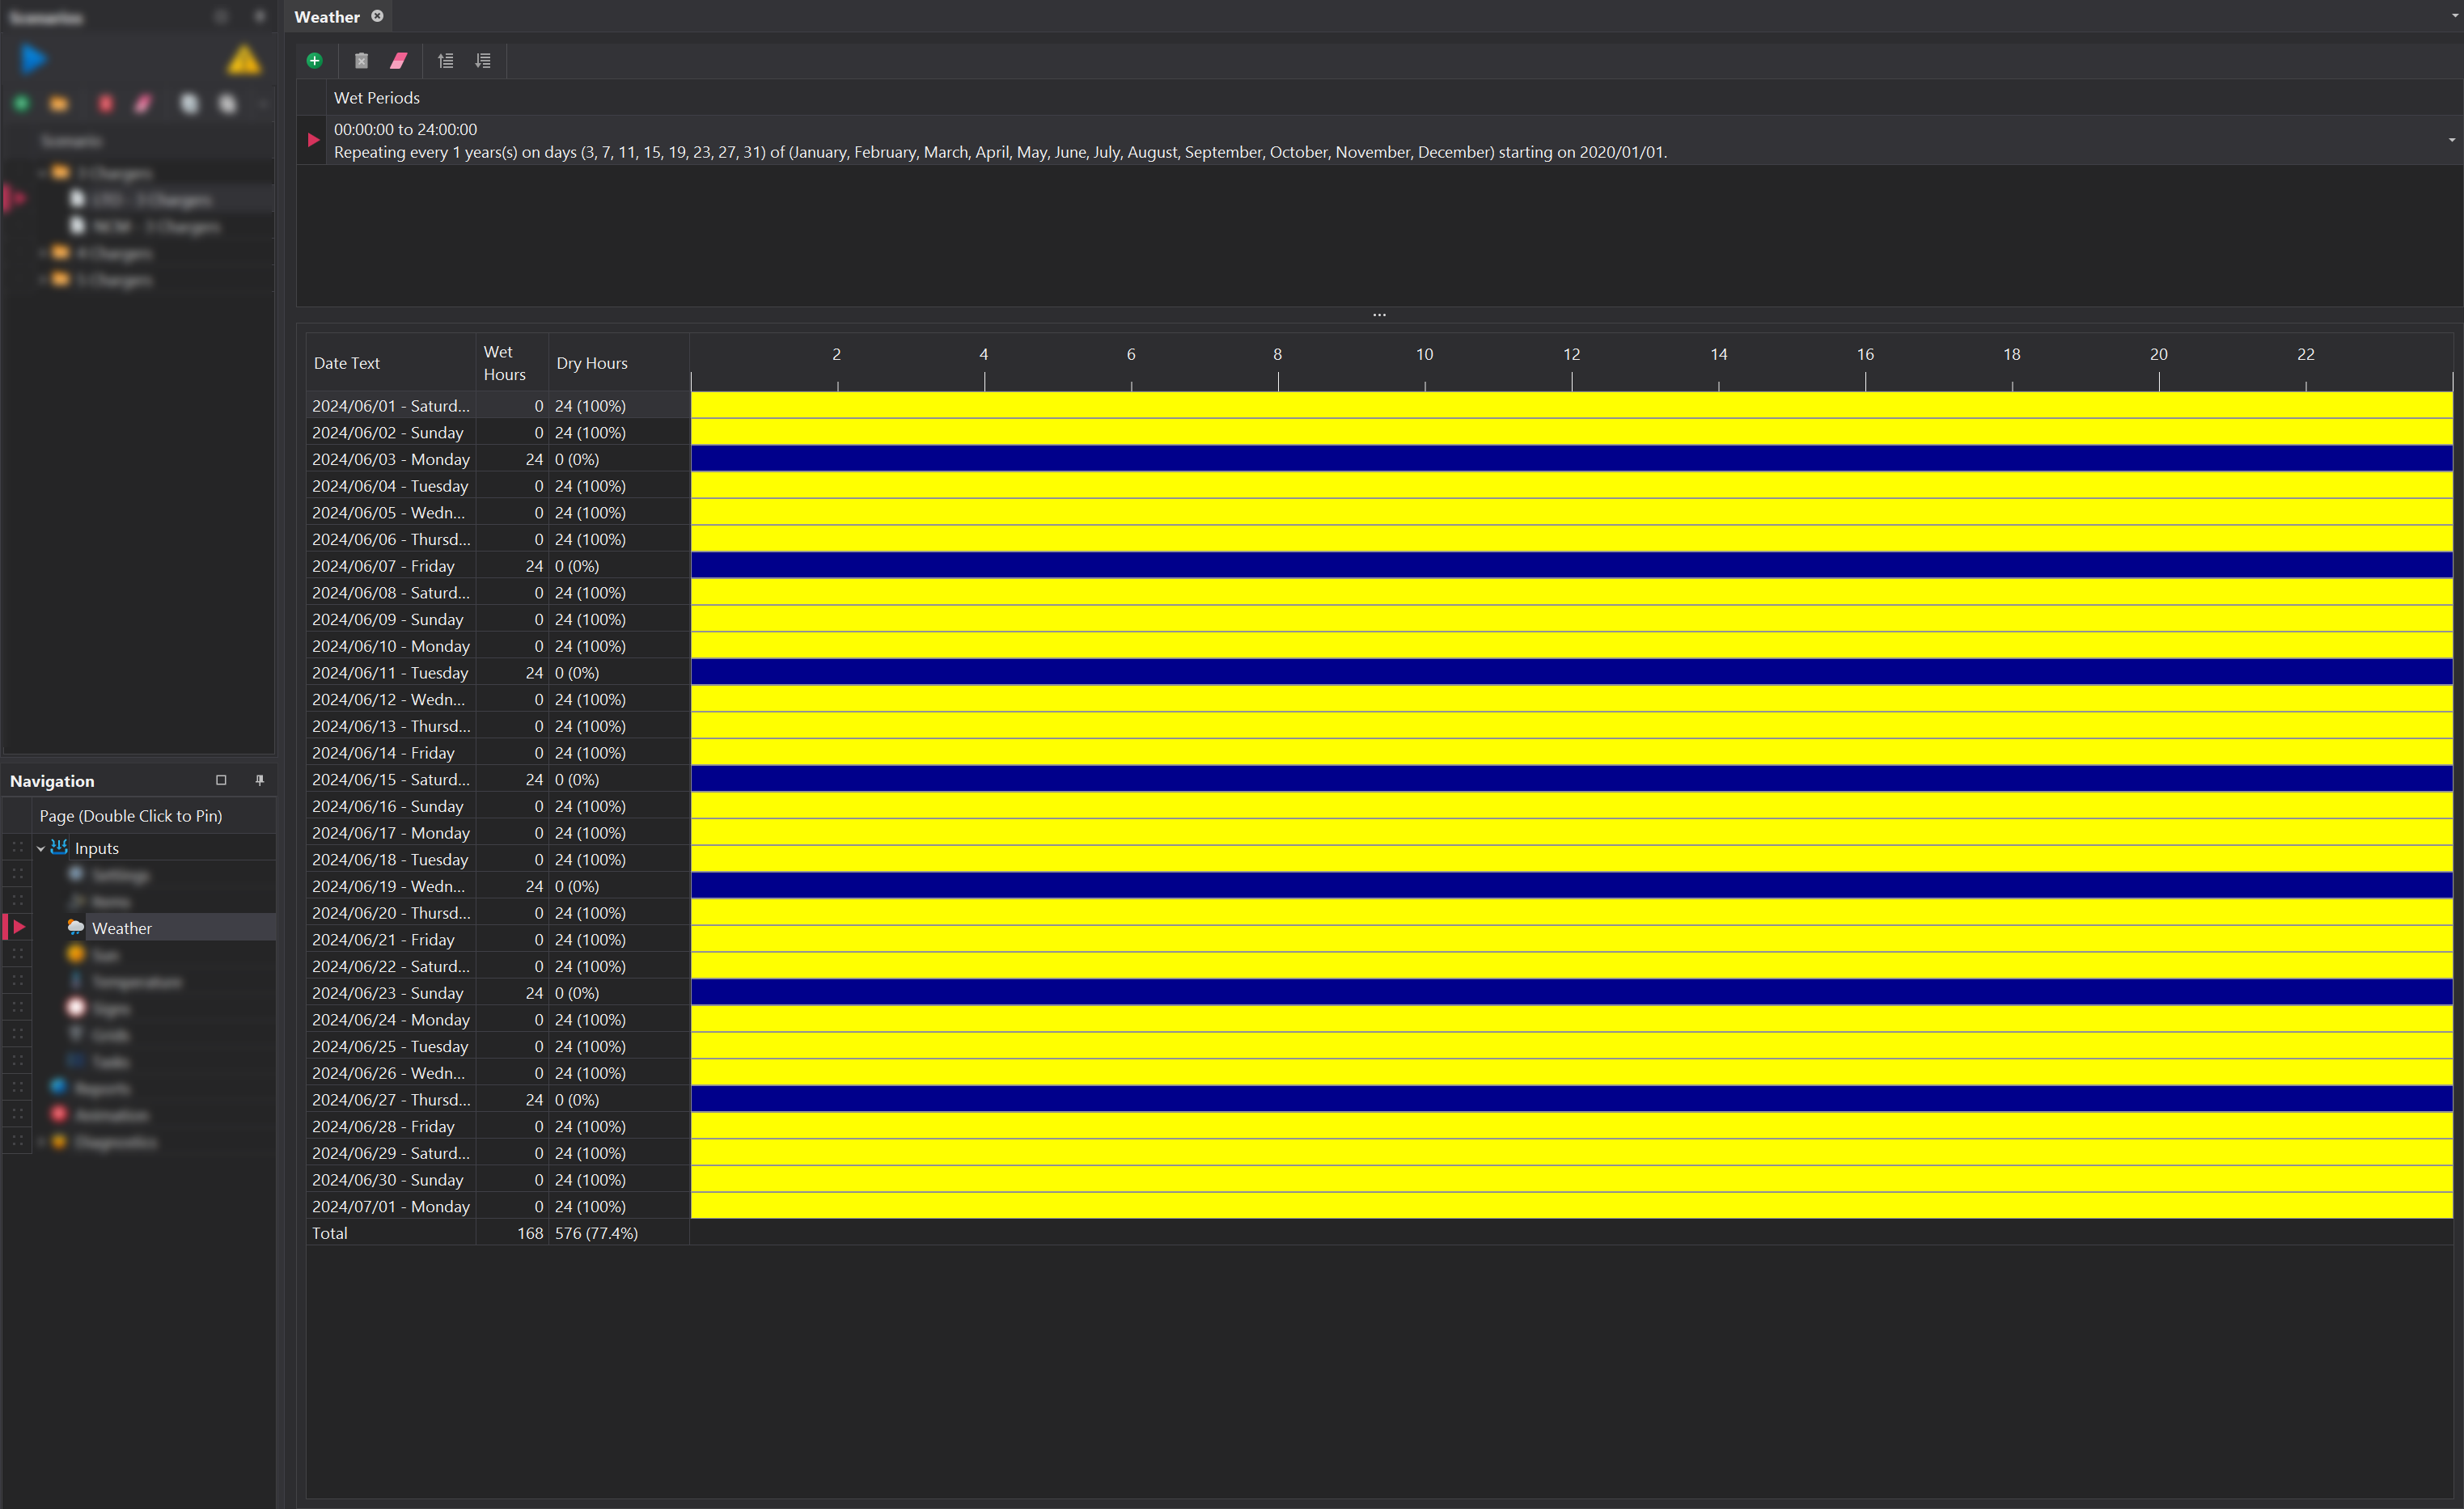Viewport: 2464px width, 1509px height.
Task: Pin the Navigation panel
Action: pos(260,780)
